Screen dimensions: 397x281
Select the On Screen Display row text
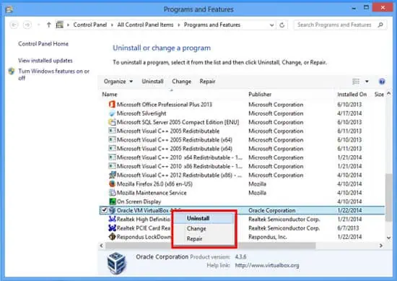[x=139, y=202]
